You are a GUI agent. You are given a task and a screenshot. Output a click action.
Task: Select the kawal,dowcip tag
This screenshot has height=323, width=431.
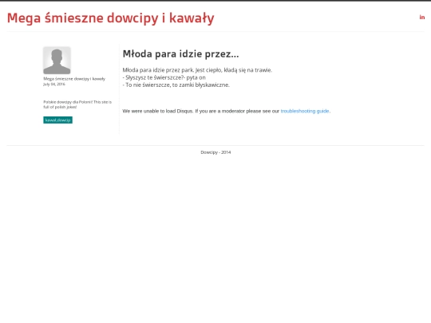[x=57, y=120]
